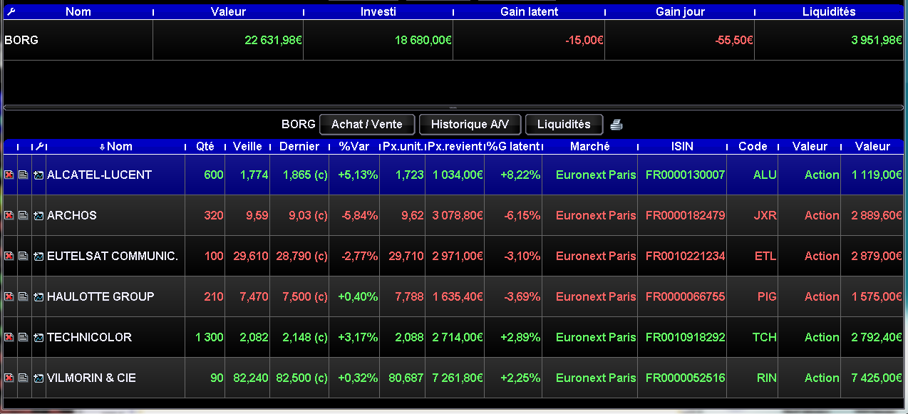Open the document icon on EUTELSAT row
This screenshot has height=414, width=908.
pos(23,256)
